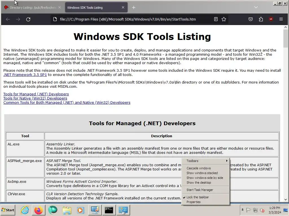Show hidden system tray icons

click(242, 210)
